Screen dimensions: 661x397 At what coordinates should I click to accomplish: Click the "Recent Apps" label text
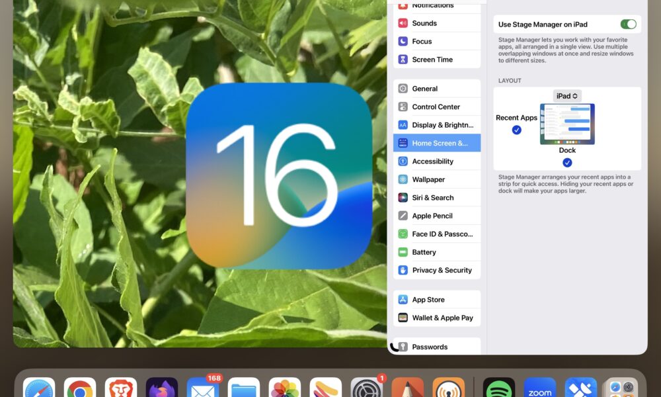click(x=516, y=118)
